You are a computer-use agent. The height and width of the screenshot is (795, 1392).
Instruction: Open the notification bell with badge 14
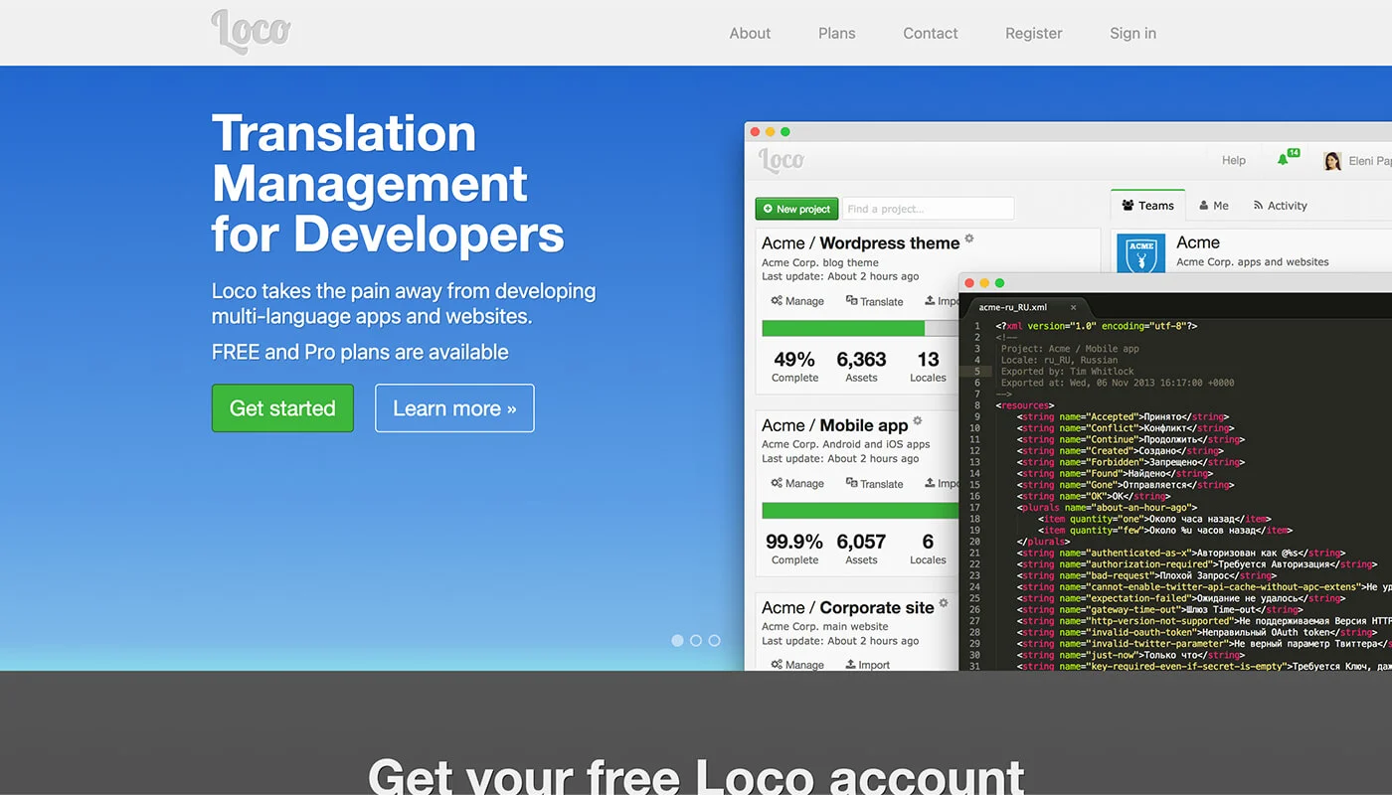[x=1283, y=160]
